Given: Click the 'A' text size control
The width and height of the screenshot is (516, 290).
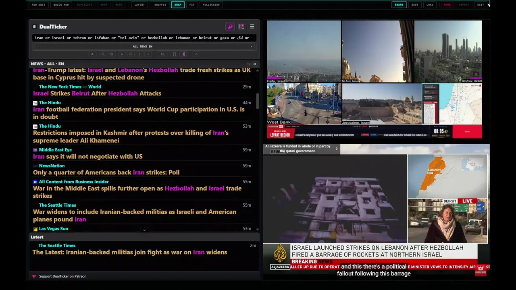Looking at the screenshot, I should [92, 54].
